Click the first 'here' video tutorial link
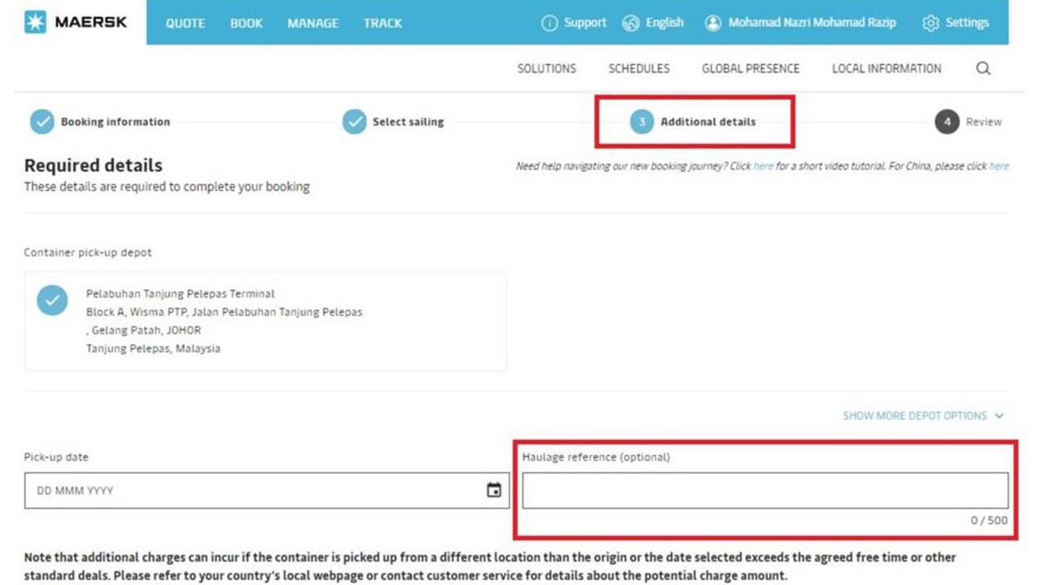The image size is (1040, 585). (x=763, y=166)
